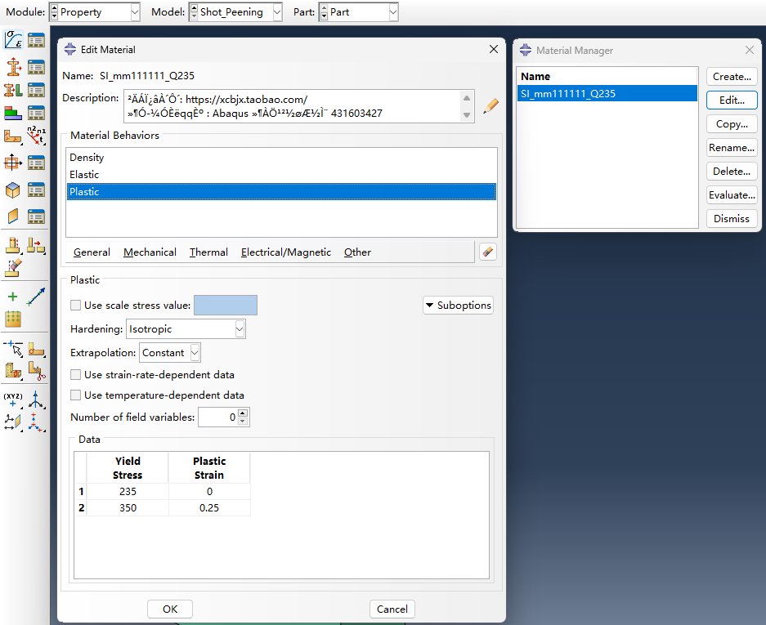Open Skin Manager icon beside cube
Viewport: 766px width, 625px height.
[x=36, y=190]
